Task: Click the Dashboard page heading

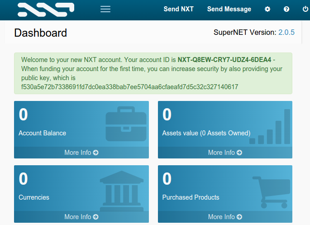Action: pos(41,33)
